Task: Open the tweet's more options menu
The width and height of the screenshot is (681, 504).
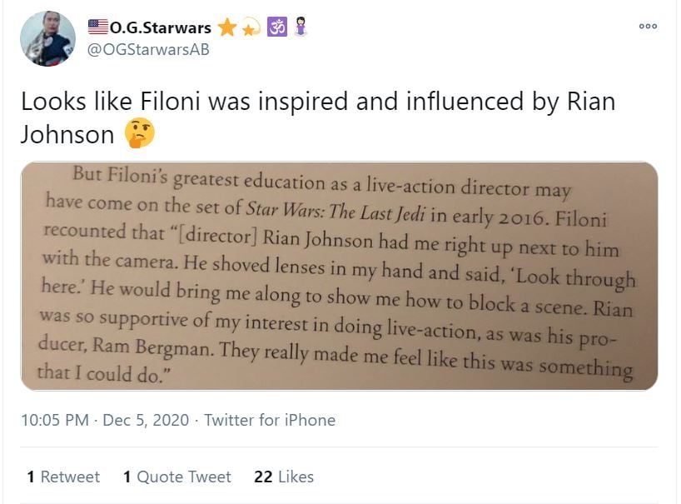Action: click(x=648, y=27)
